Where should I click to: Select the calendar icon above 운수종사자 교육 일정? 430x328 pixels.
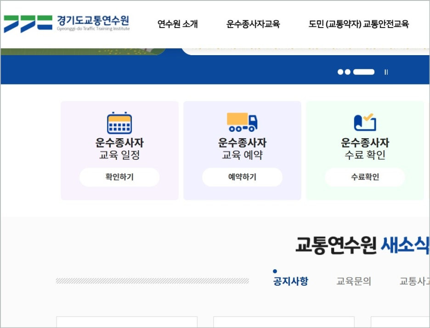click(119, 122)
